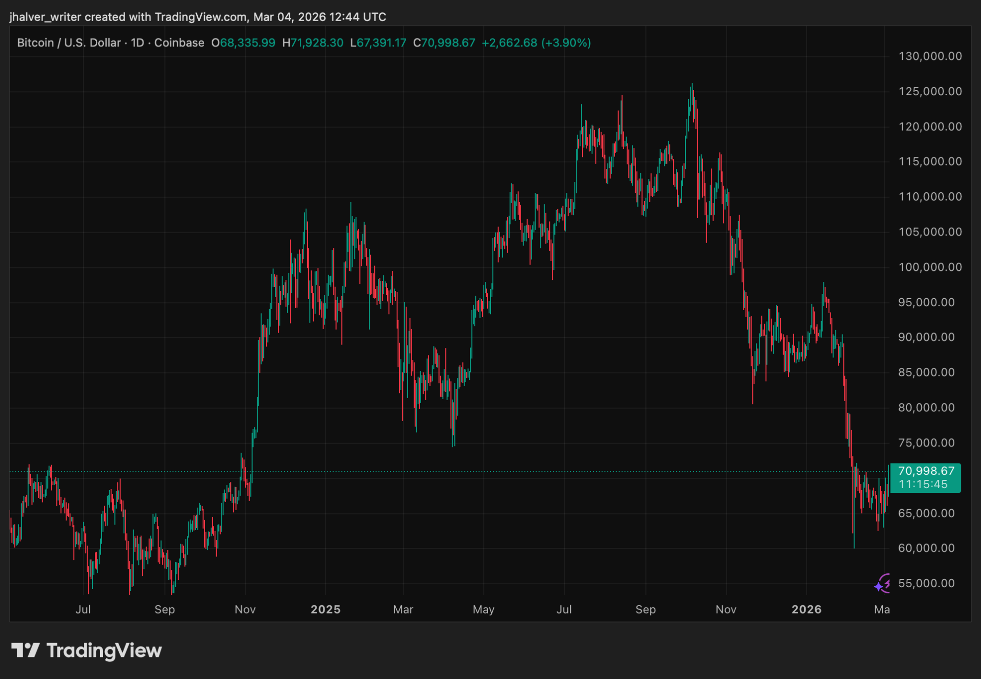Click the May label on time axis
This screenshot has height=679, width=981.
pyautogui.click(x=483, y=610)
